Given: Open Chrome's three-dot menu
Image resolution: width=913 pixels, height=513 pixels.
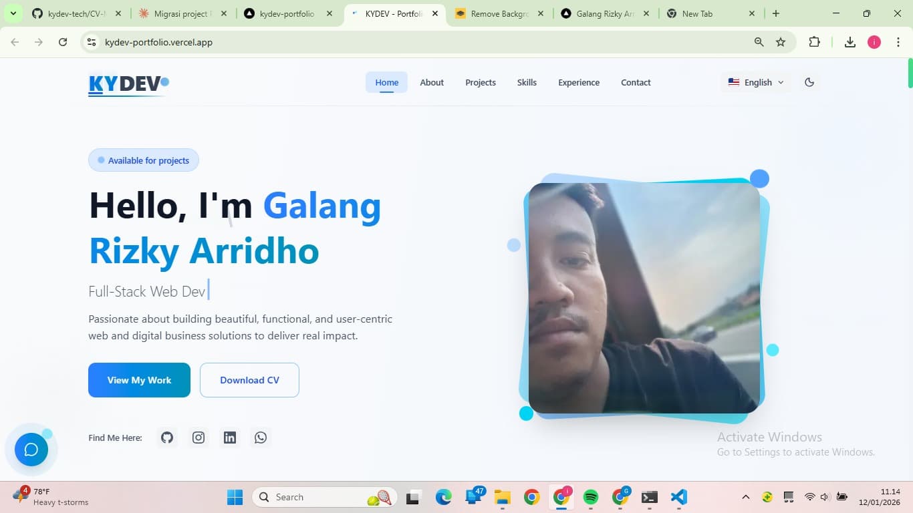Looking at the screenshot, I should [900, 41].
